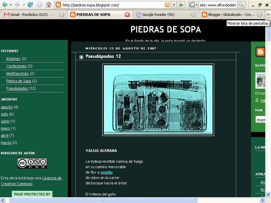Screen dimensions: 271x203
Task: Switch to the Blogger: Globalizado tab
Action: [x=227, y=15]
